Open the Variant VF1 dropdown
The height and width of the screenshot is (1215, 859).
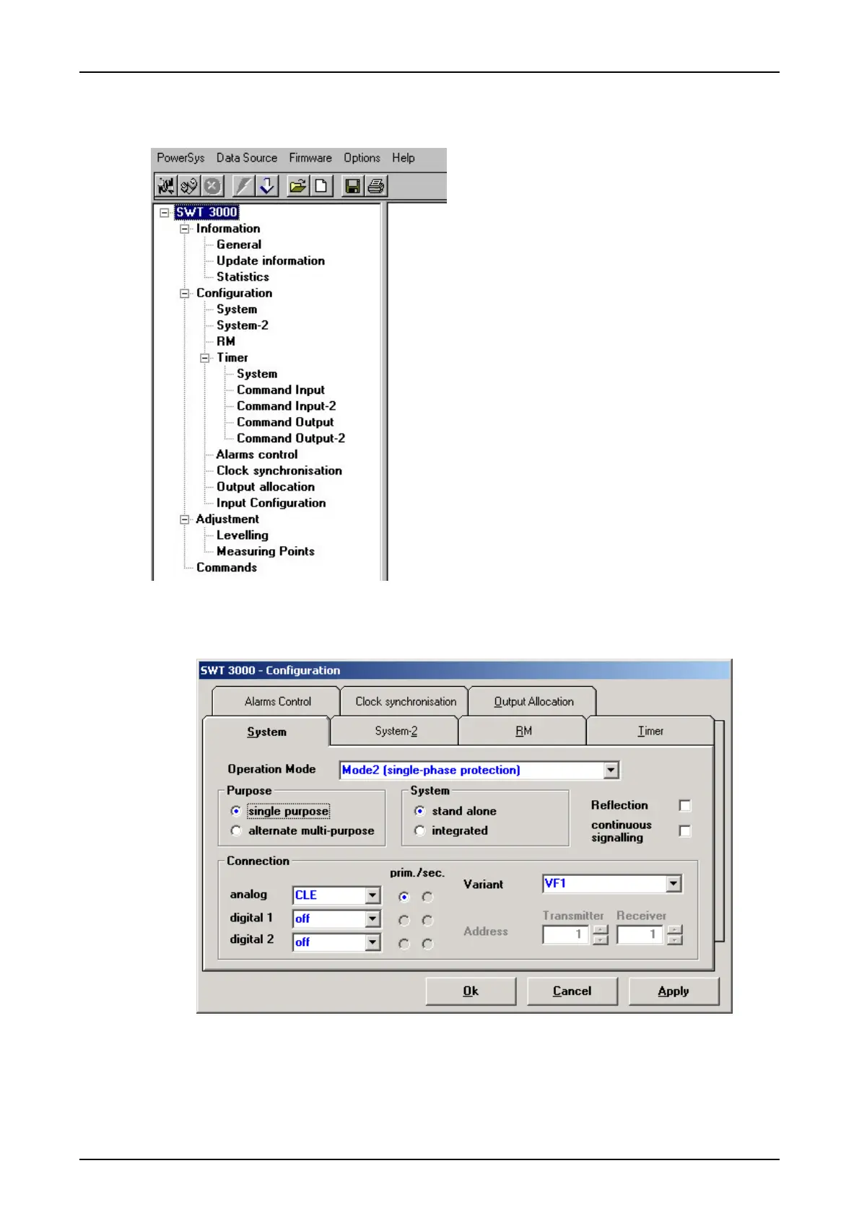(673, 884)
